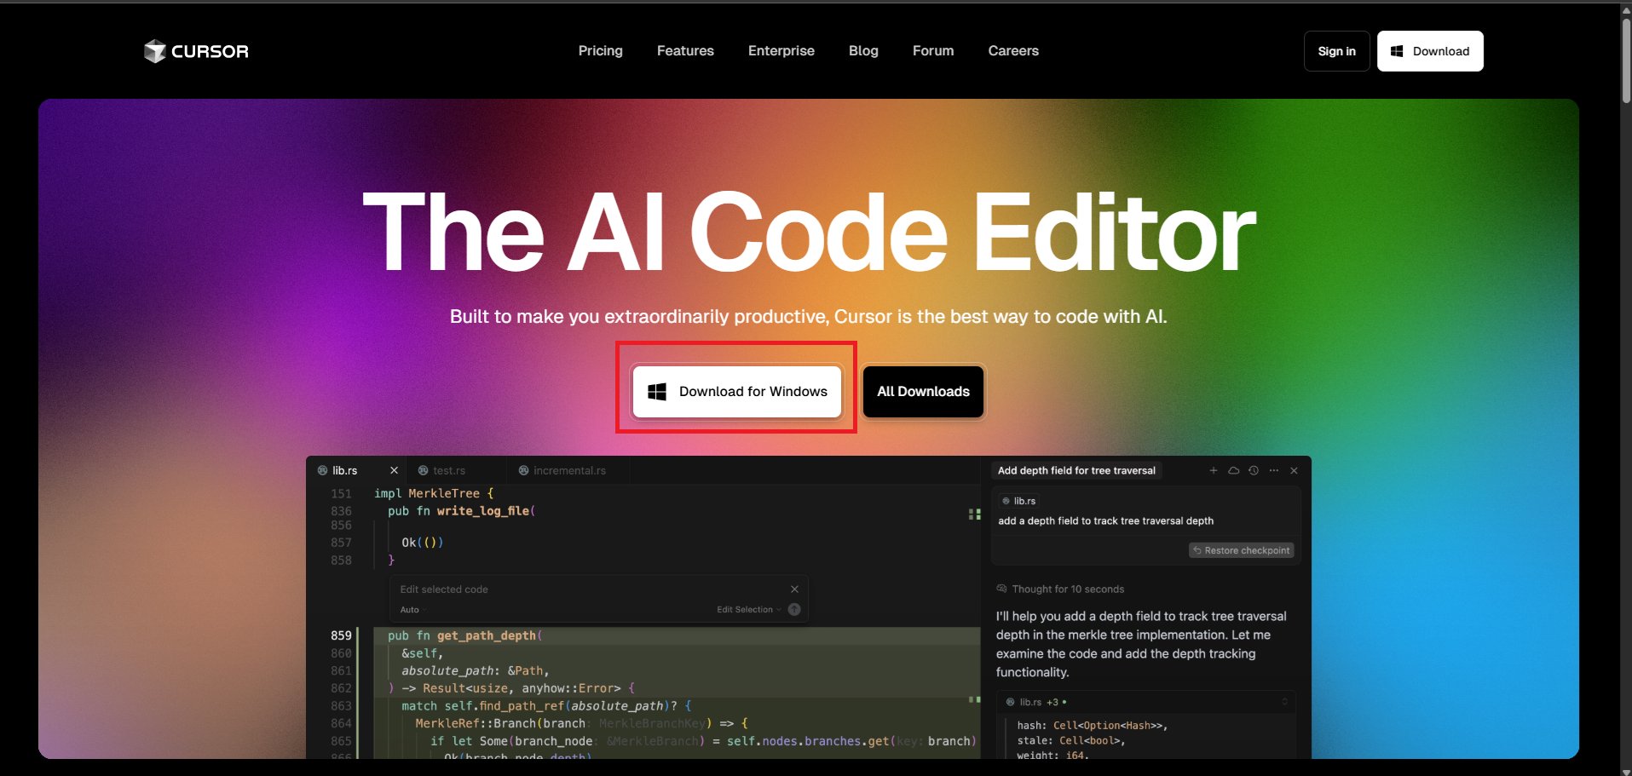Switch to the incremental.rs tab
The height and width of the screenshot is (776, 1632).
(x=569, y=470)
